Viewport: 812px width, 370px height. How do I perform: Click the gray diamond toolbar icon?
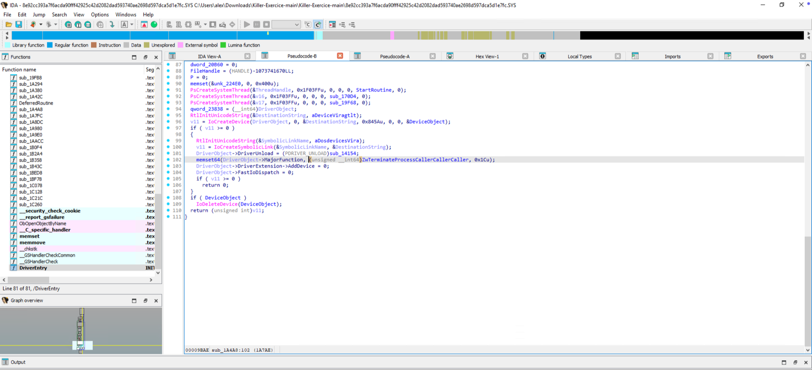232,25
